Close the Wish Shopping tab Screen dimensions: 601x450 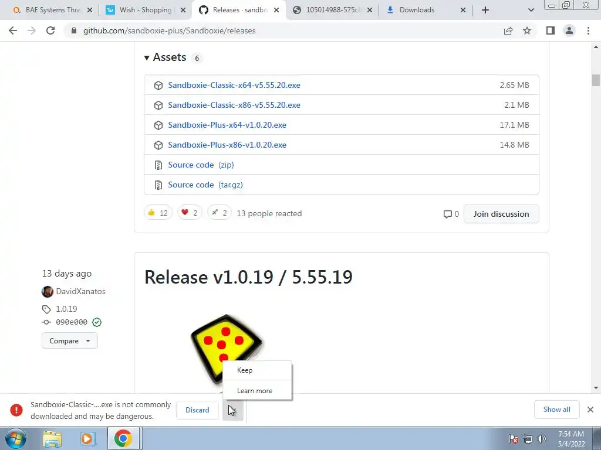(183, 10)
